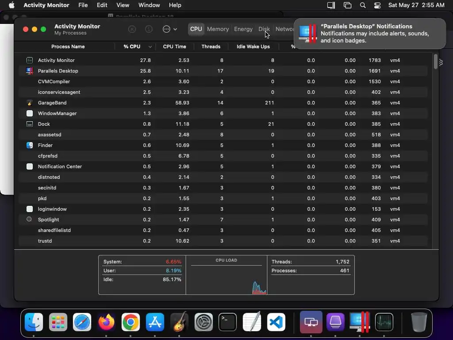
Task: Click the ellipsis More actions toolbar button
Action: pyautogui.click(x=166, y=29)
